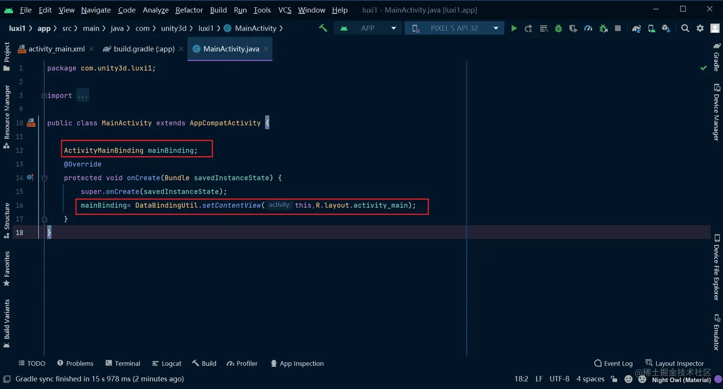The width and height of the screenshot is (723, 389).
Task: Click the Night Owl theme color indicator
Action: (718, 379)
